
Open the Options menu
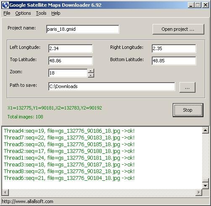pyautogui.click(x=23, y=13)
